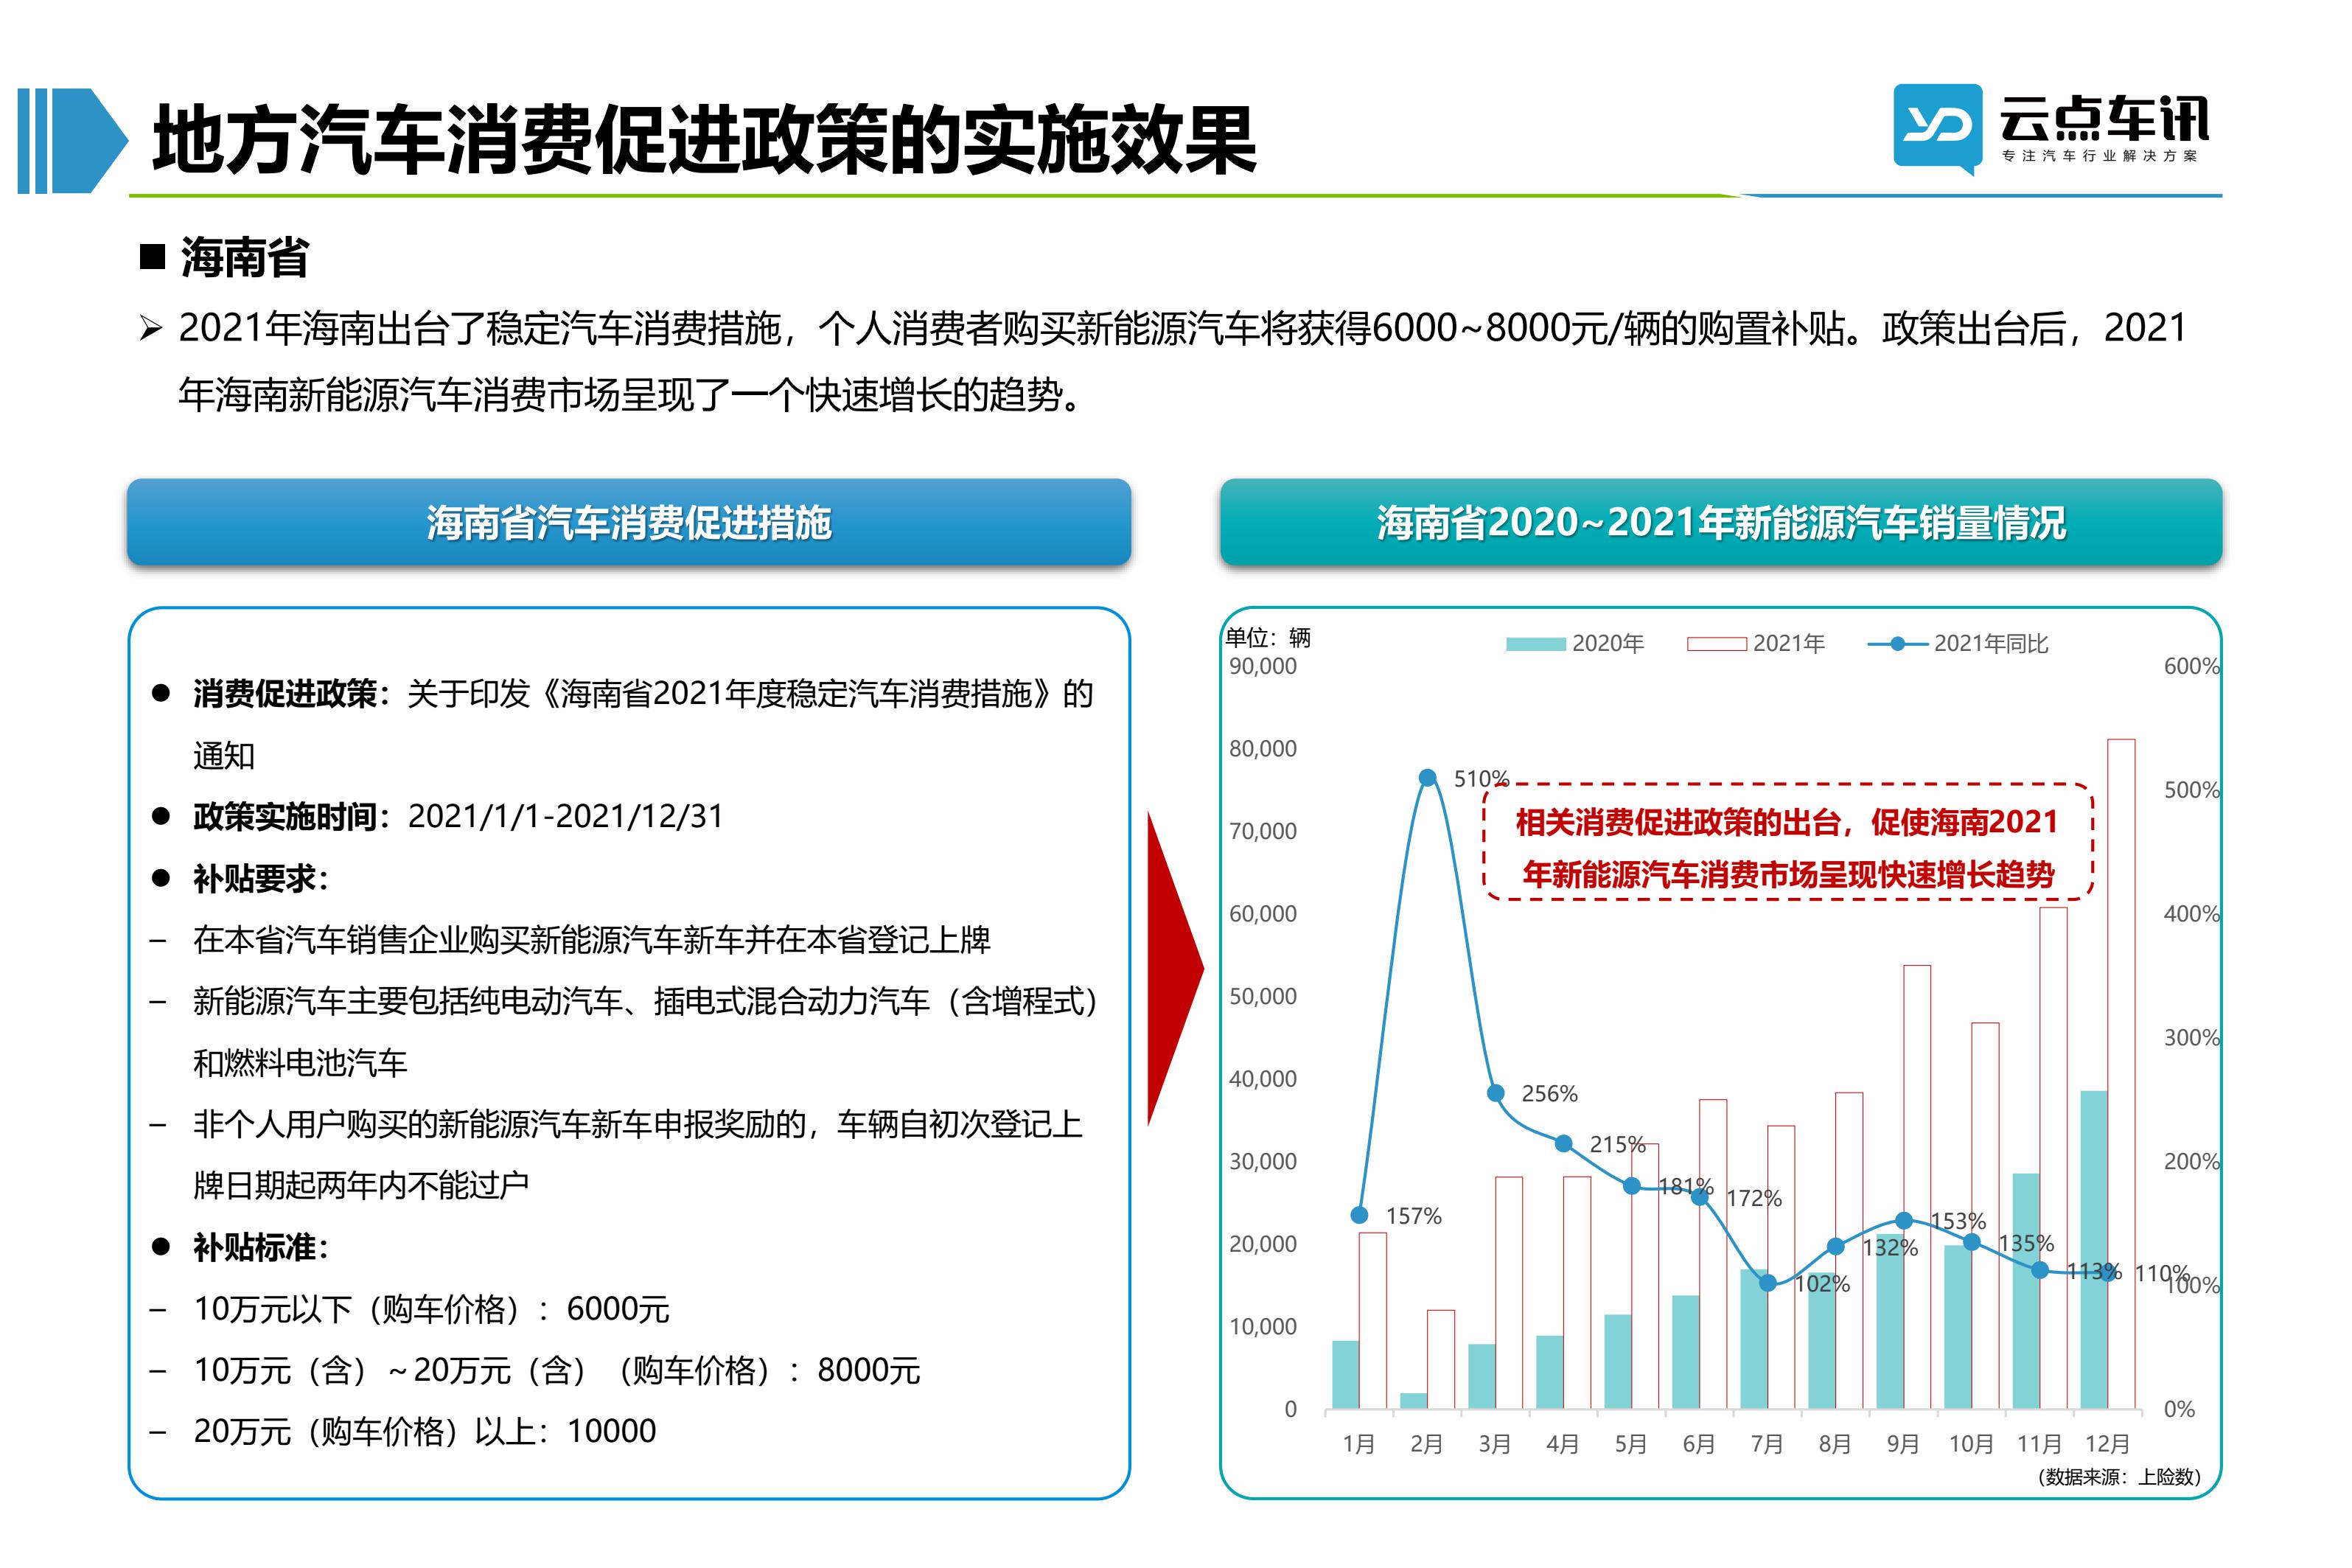2352x1568 pixels.
Task: Click the 非个人用户购买 requirement line
Action: (638, 1154)
